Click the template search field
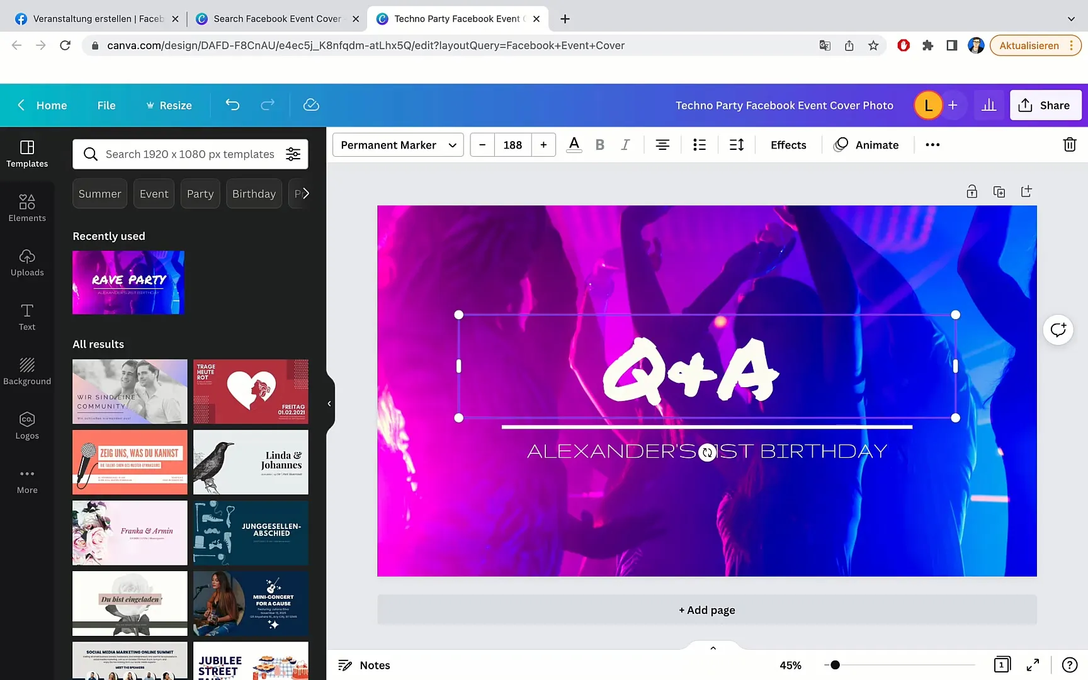 [x=190, y=154]
